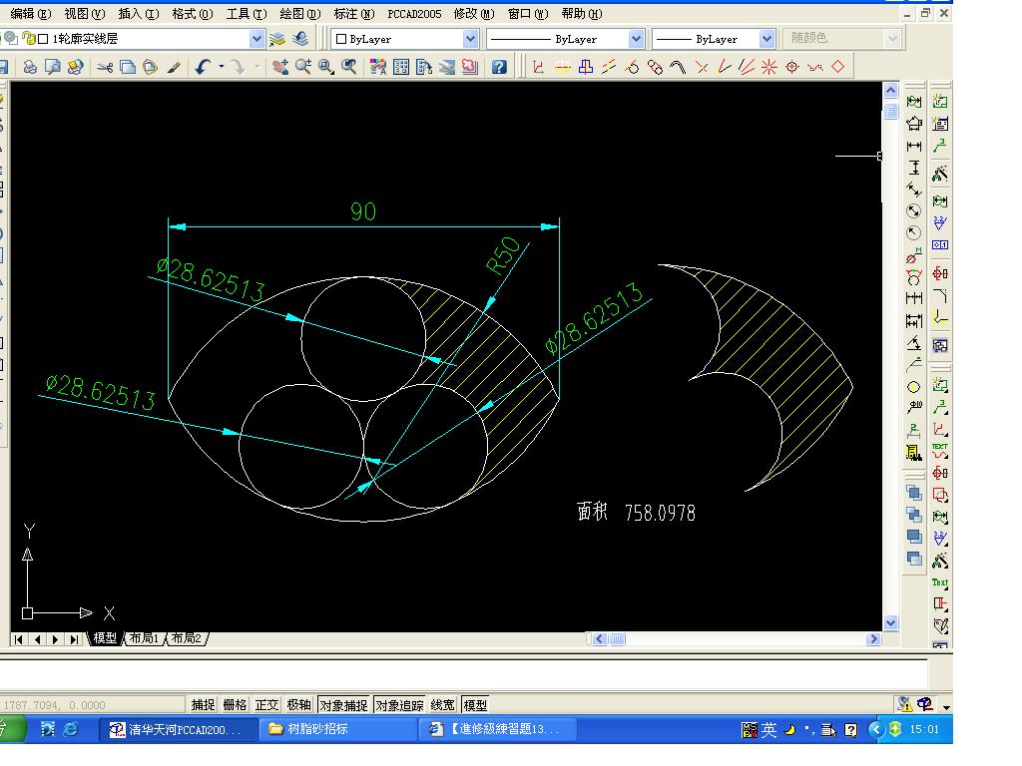The image size is (1022, 766).
Task: Expand the Undo history arrow
Action: click(222, 67)
